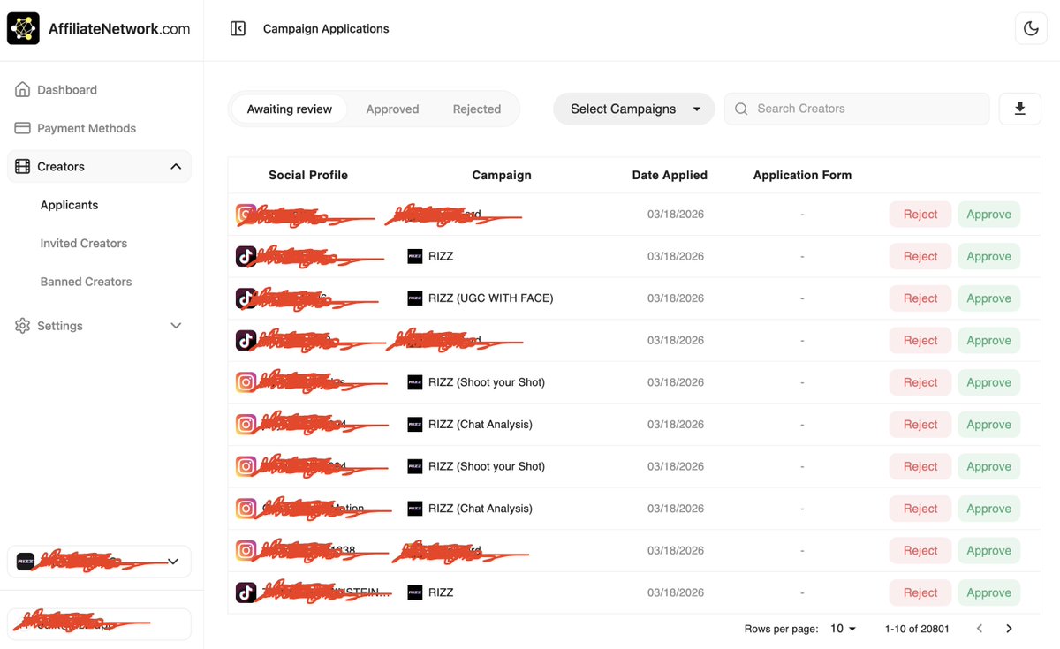Screen dimensions: 1060x649
Task: Open the Select Campaigns dropdown
Action: [x=634, y=109]
